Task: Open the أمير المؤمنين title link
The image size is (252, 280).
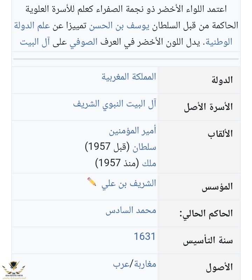Action: [x=132, y=131]
